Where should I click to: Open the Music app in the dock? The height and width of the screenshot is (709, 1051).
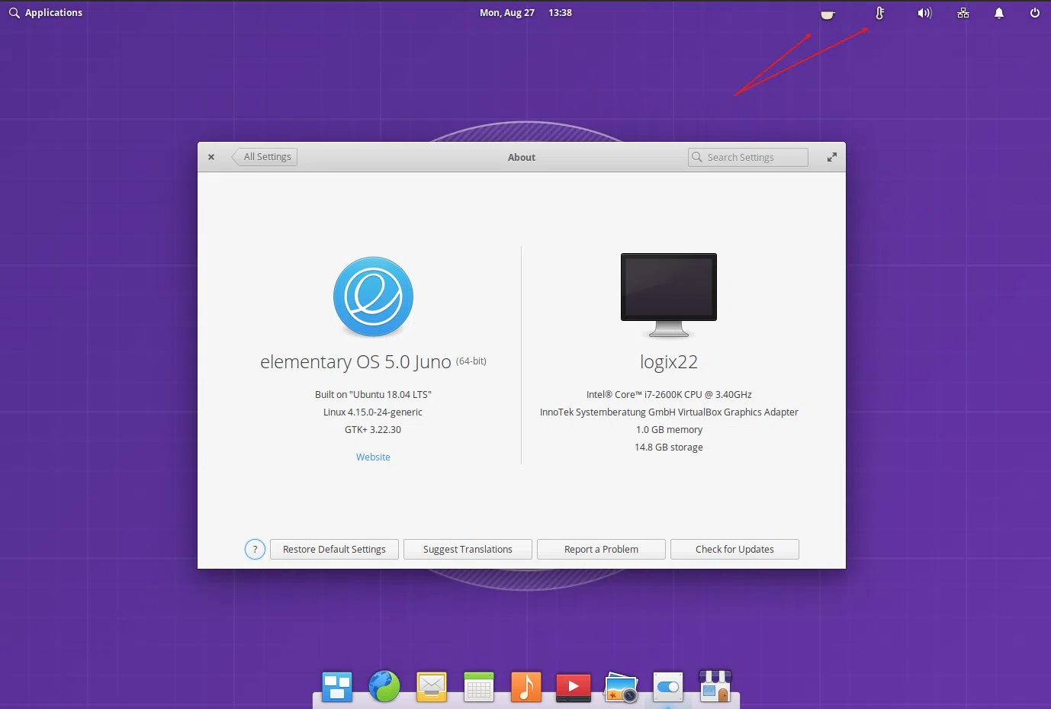coord(526,686)
